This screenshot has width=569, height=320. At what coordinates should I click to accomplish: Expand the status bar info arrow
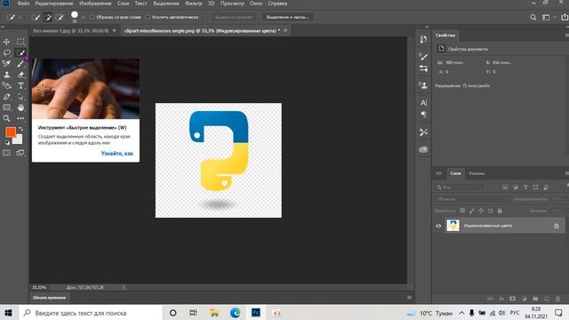124,287
